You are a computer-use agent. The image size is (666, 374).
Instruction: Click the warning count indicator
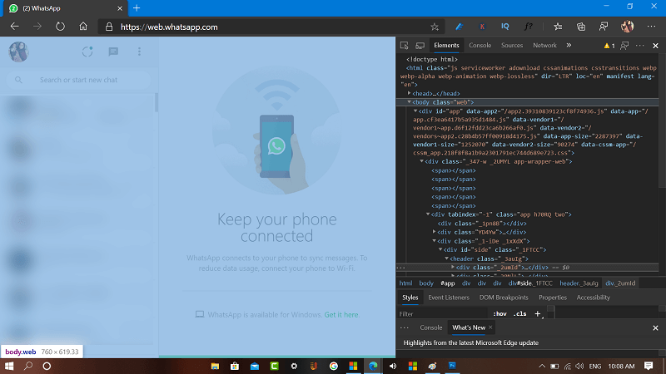[x=609, y=46]
